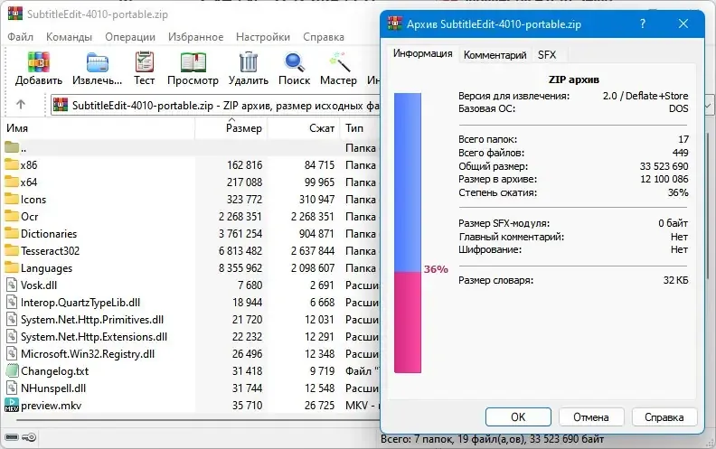716x449 pixels.
Task: Click the Удалить trash icon
Action: tap(249, 62)
